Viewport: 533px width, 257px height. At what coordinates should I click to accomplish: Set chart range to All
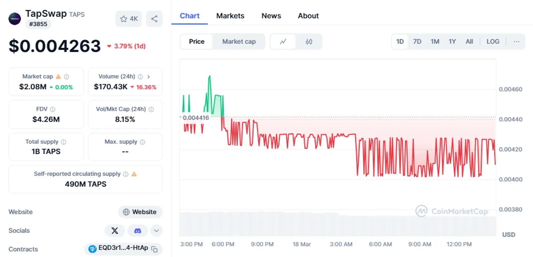click(x=469, y=42)
